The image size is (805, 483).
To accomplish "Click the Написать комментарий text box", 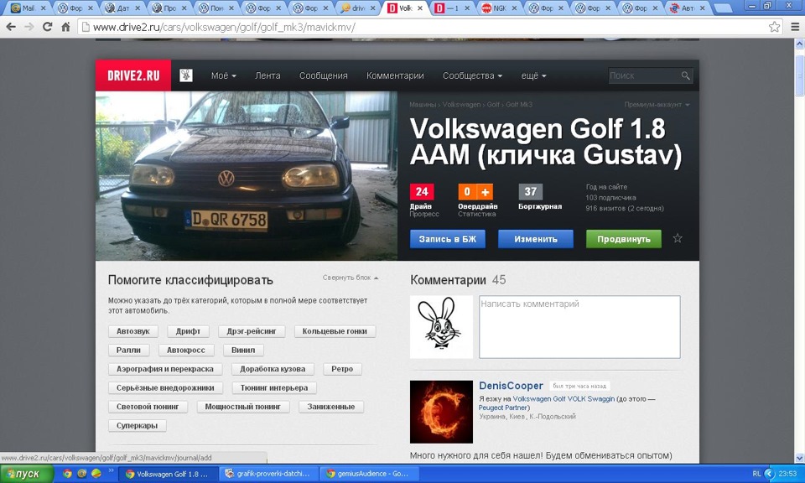I will 579,327.
